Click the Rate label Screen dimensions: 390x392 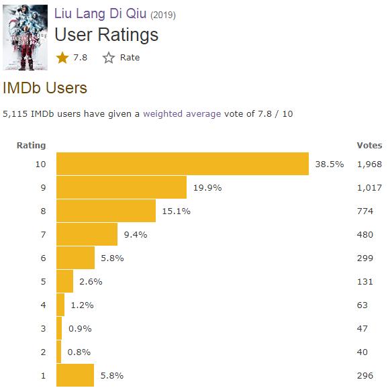click(x=130, y=58)
